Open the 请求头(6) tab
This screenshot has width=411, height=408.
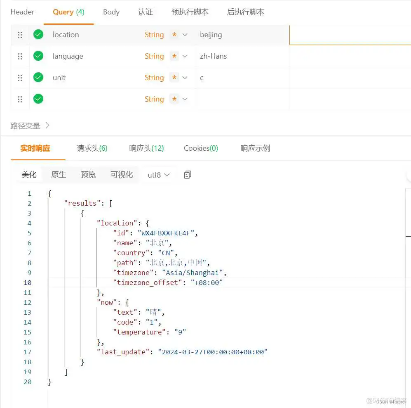point(92,148)
